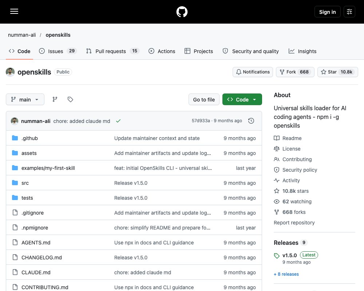Go to the GitHub homepage logo
Screen dimensions: 364x291
click(182, 12)
